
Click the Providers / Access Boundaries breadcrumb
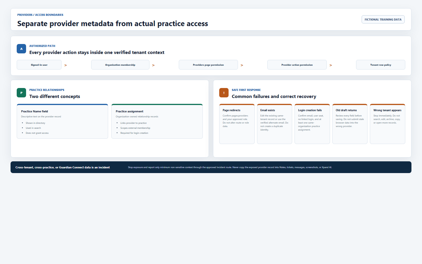(x=40, y=15)
